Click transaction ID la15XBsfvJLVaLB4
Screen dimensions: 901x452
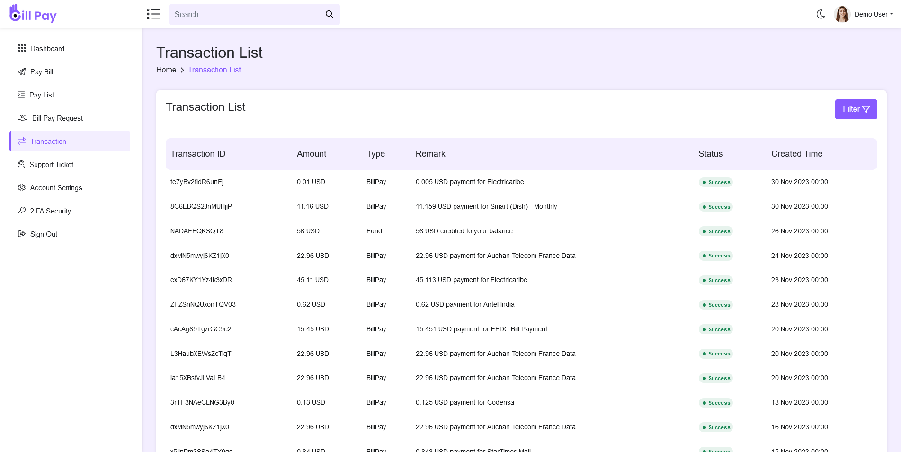198,378
